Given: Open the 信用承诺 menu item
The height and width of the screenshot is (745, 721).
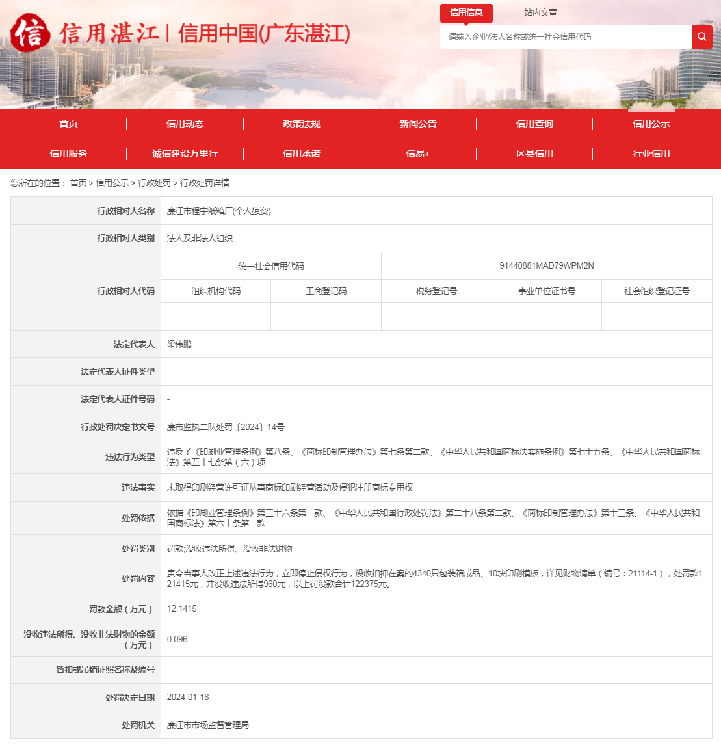Looking at the screenshot, I should [302, 154].
